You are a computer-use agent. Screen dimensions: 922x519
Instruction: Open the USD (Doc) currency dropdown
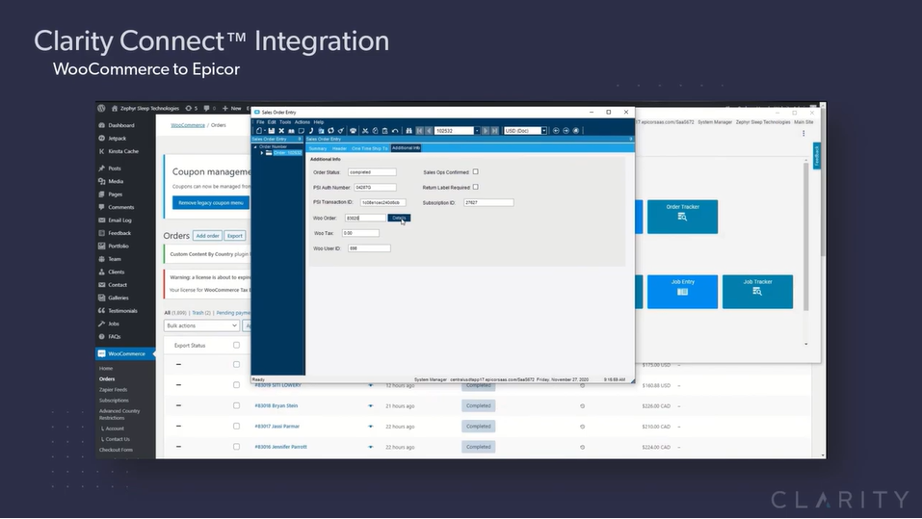point(544,131)
